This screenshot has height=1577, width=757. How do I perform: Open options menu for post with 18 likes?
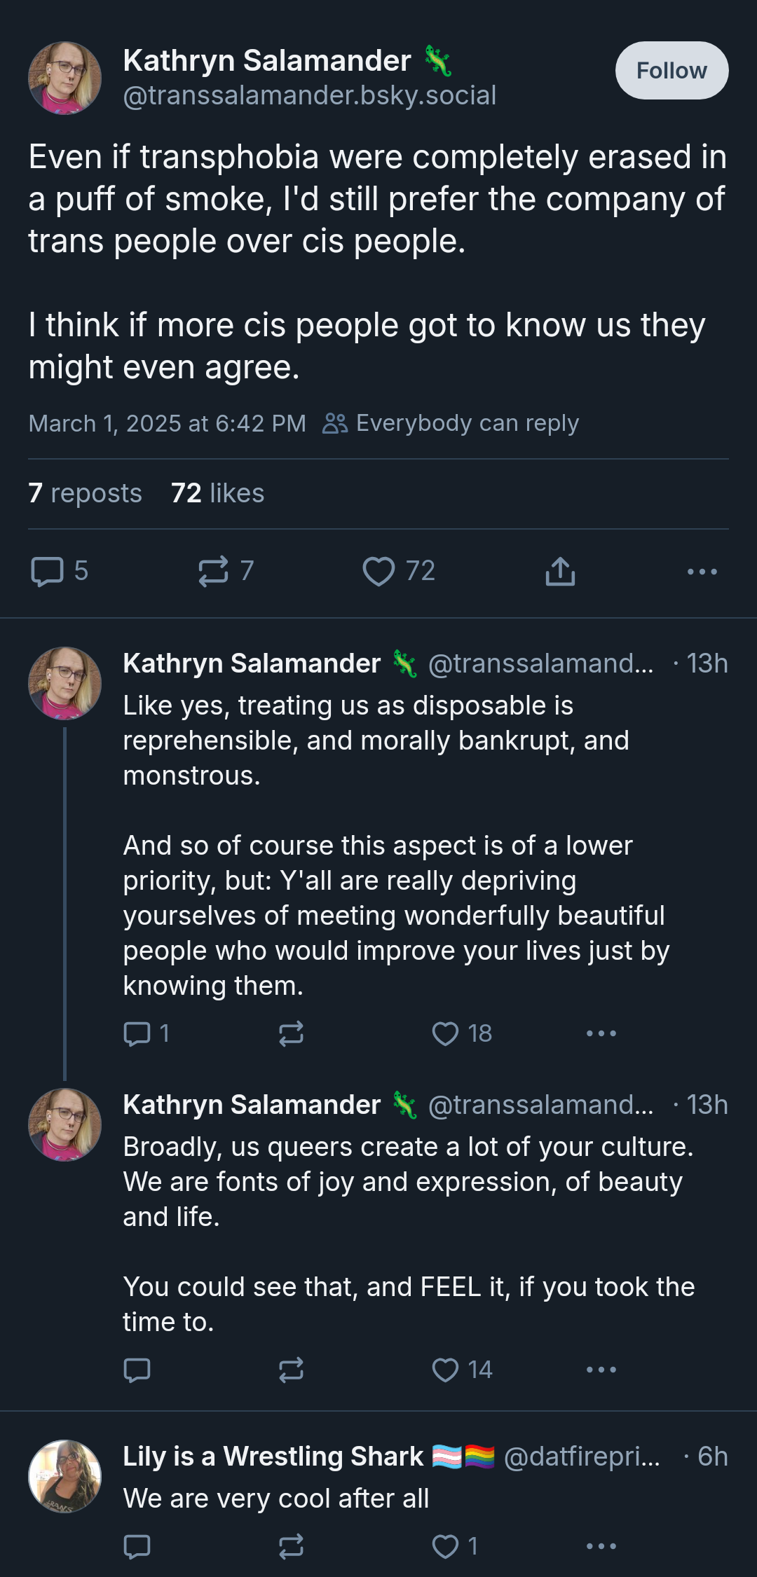[601, 1033]
